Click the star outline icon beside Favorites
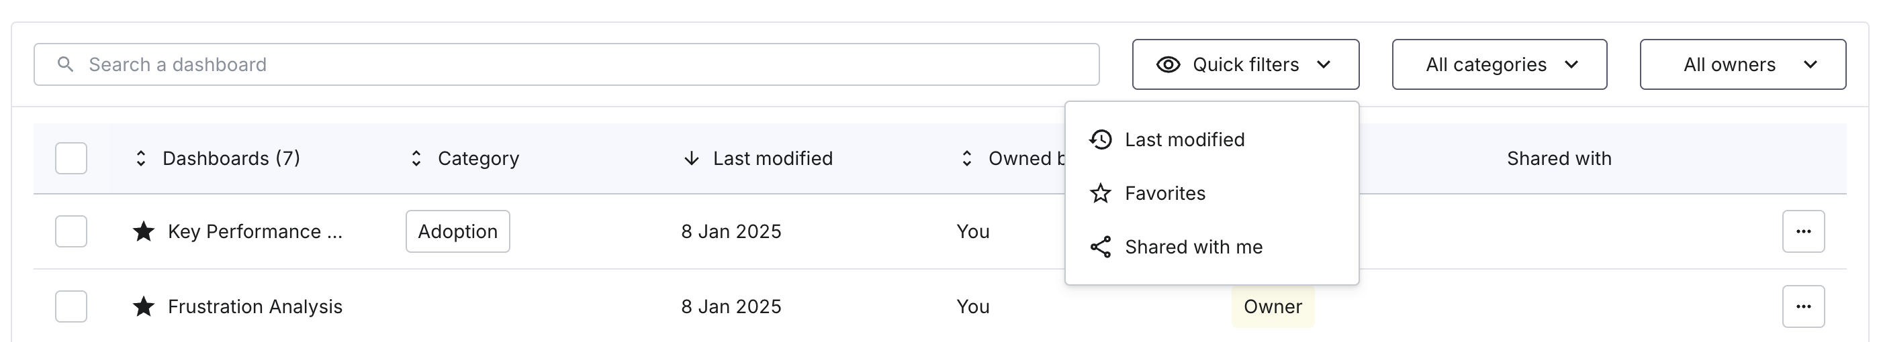1879x342 pixels. pyautogui.click(x=1100, y=194)
